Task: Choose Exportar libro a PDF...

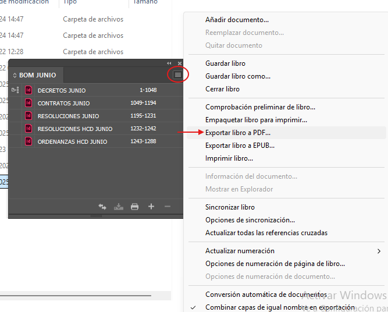Action: point(286,133)
